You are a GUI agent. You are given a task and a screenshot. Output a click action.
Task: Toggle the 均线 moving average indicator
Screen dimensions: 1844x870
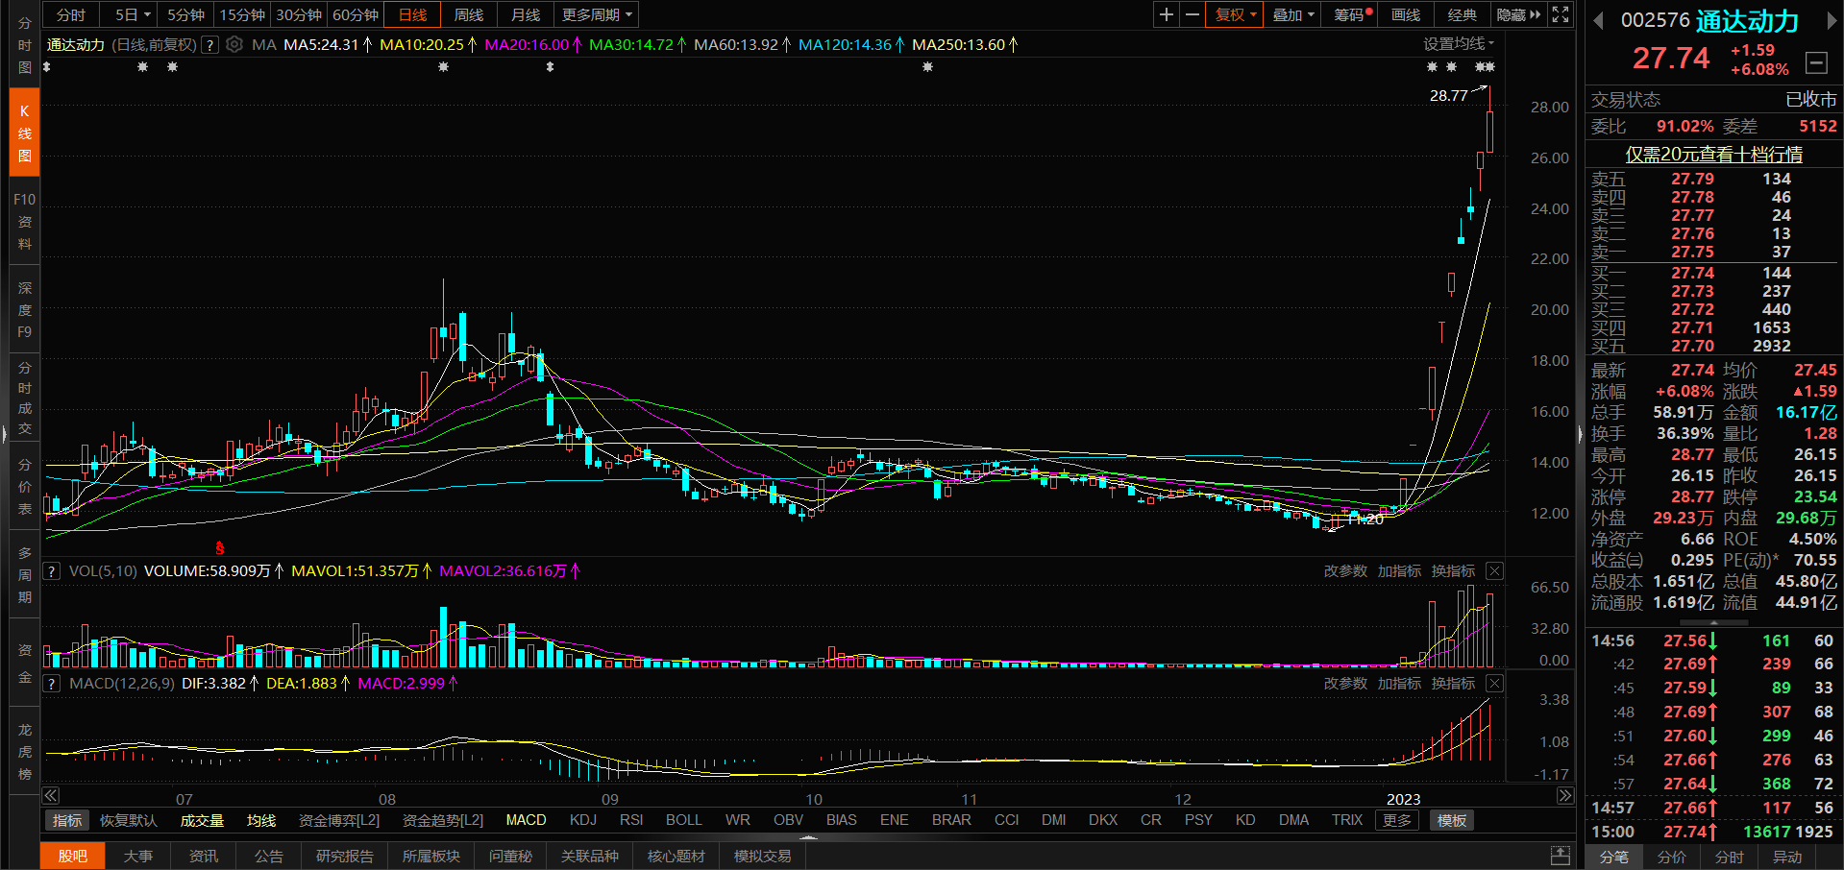261,820
